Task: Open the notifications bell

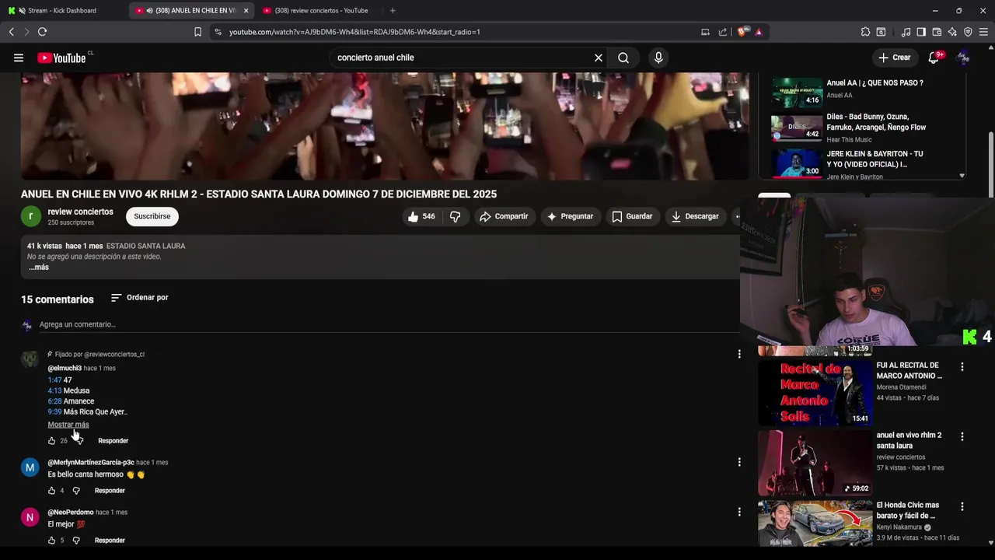Action: [934, 58]
